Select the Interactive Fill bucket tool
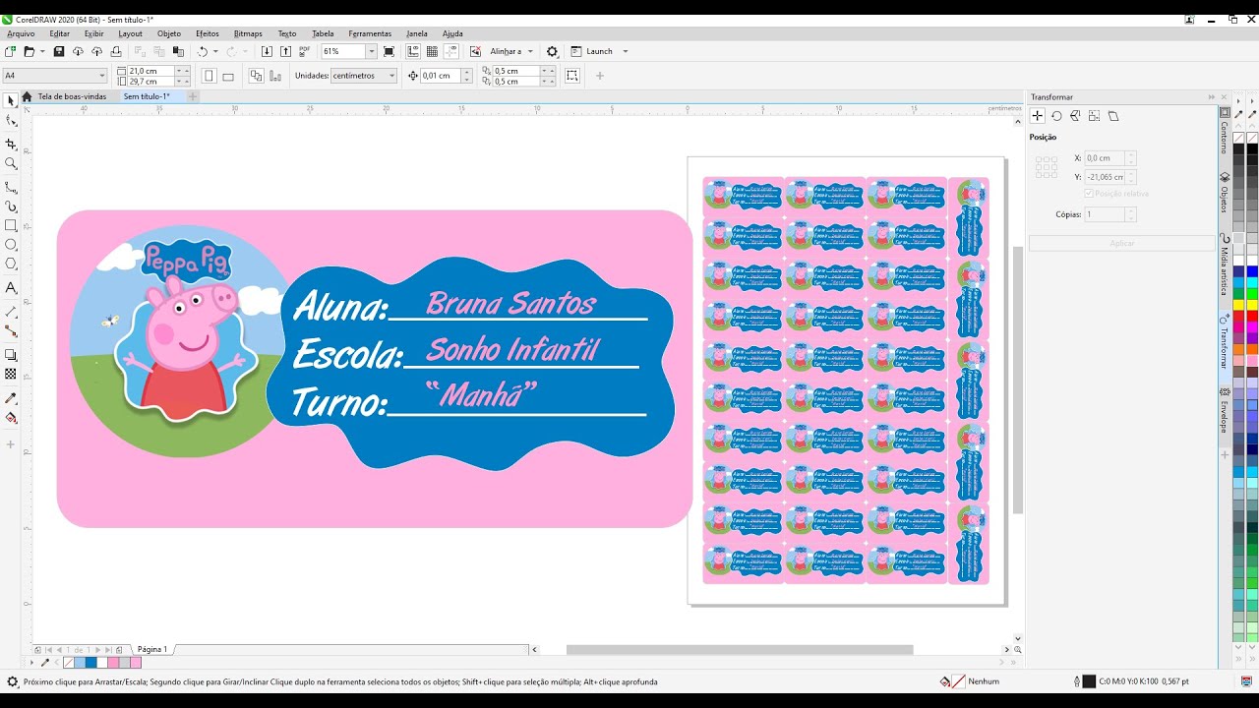The height and width of the screenshot is (708, 1259). (11, 418)
